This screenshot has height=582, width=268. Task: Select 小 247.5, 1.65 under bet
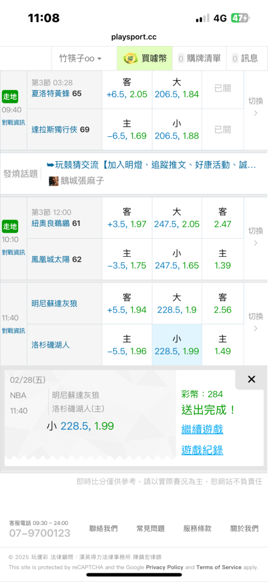click(177, 259)
